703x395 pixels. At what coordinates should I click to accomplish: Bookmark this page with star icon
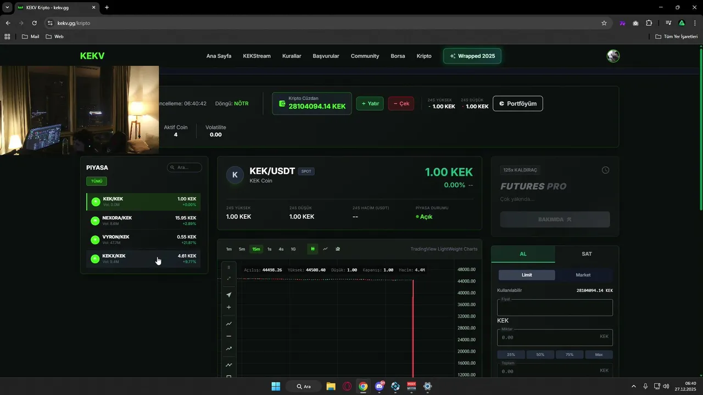point(604,23)
